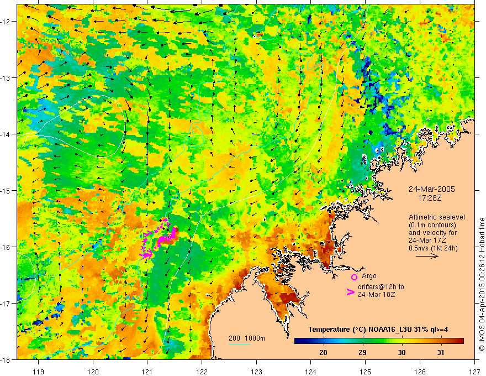
Task: Click the 31 label on temperature scale
Action: (x=441, y=353)
